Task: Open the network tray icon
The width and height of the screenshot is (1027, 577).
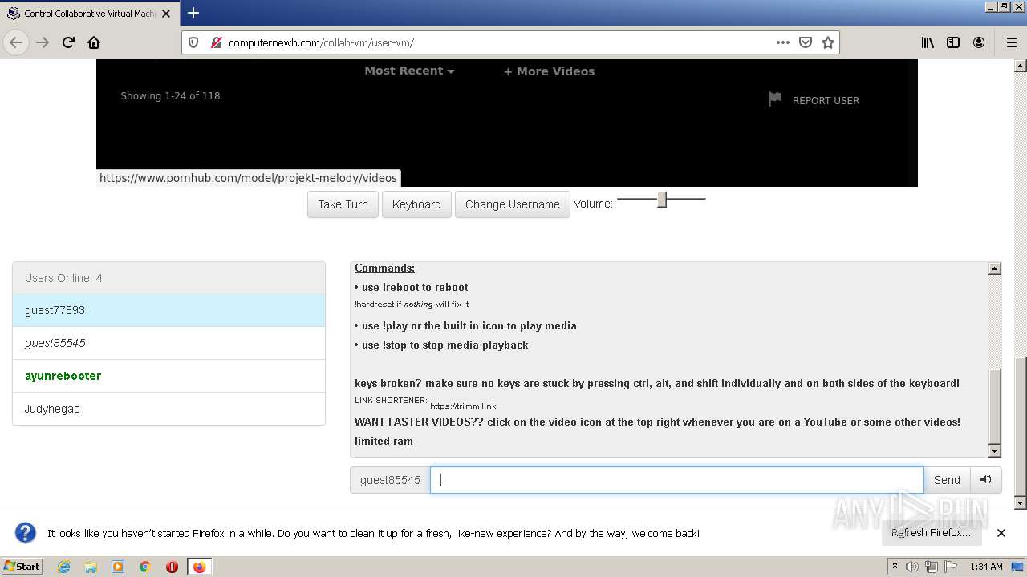Action: [932, 567]
